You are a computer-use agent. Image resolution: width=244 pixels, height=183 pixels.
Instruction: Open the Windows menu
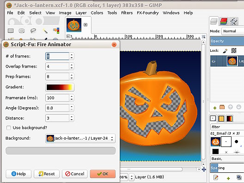point(171,13)
